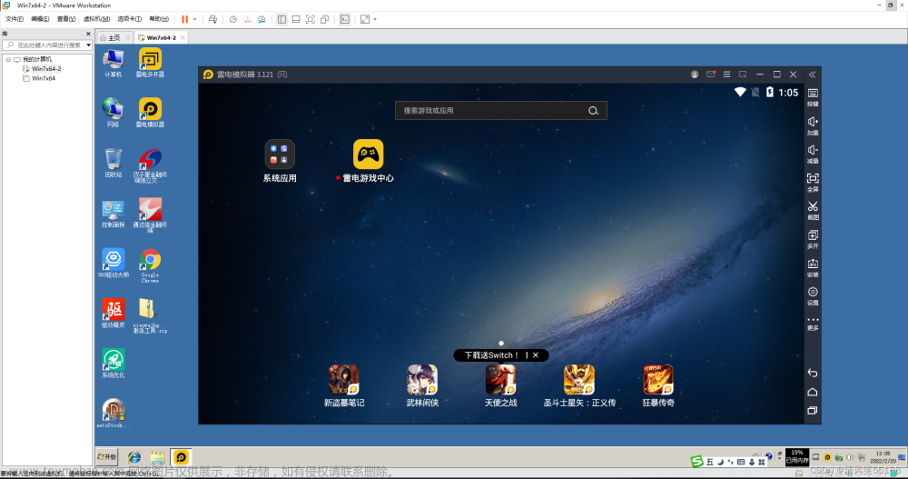
Task: Open the snapshot manager icon
Action: (262, 19)
